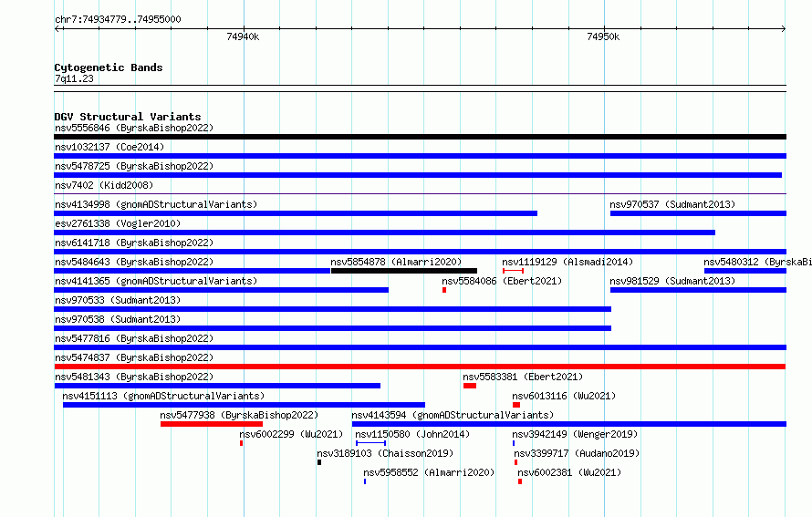Click the nsv4134998 (gnomADStructuralVariants) label
This screenshot has width=812, height=517.
(x=156, y=204)
